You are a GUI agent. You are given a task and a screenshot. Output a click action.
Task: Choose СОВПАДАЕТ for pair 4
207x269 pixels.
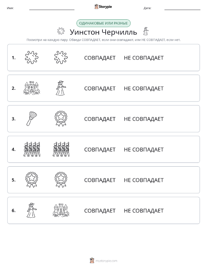[100, 150]
